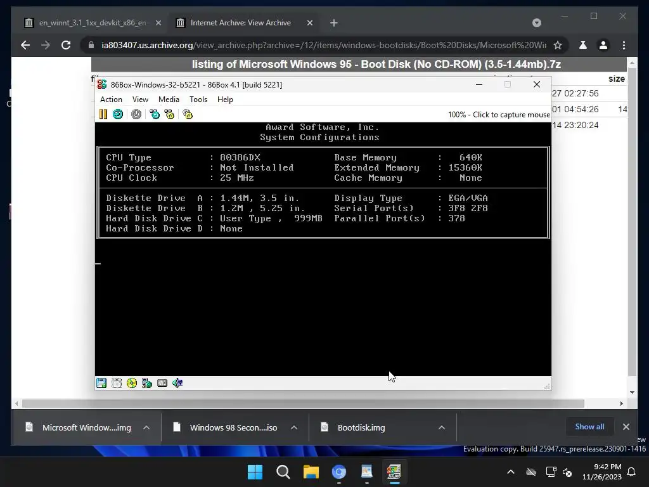Viewport: 649px width, 487px height.
Task: Close the 86Box window
Action: [x=537, y=84]
